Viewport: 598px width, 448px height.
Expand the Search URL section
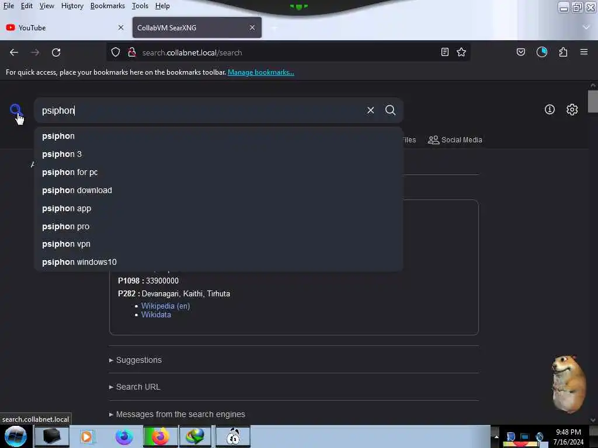[135, 387]
